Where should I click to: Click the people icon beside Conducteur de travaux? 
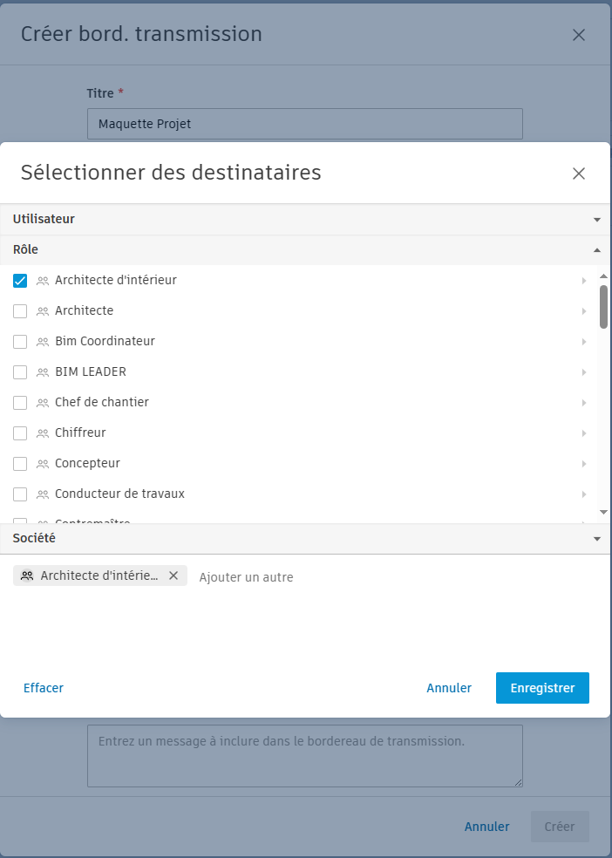coord(41,494)
